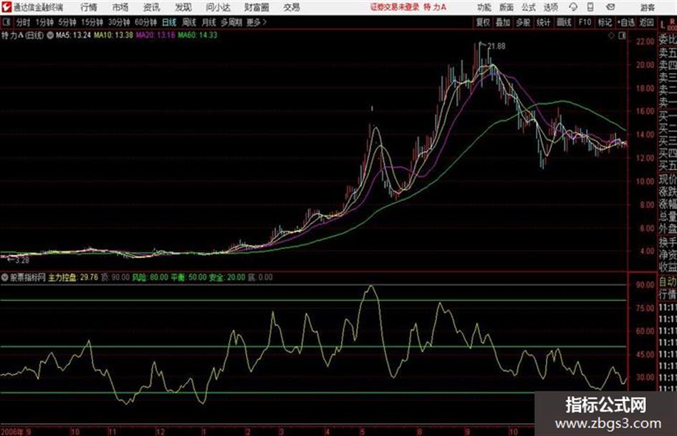677x436 pixels.
Task: Click the MA60: 14.33 indicator value
Action: tap(198, 35)
